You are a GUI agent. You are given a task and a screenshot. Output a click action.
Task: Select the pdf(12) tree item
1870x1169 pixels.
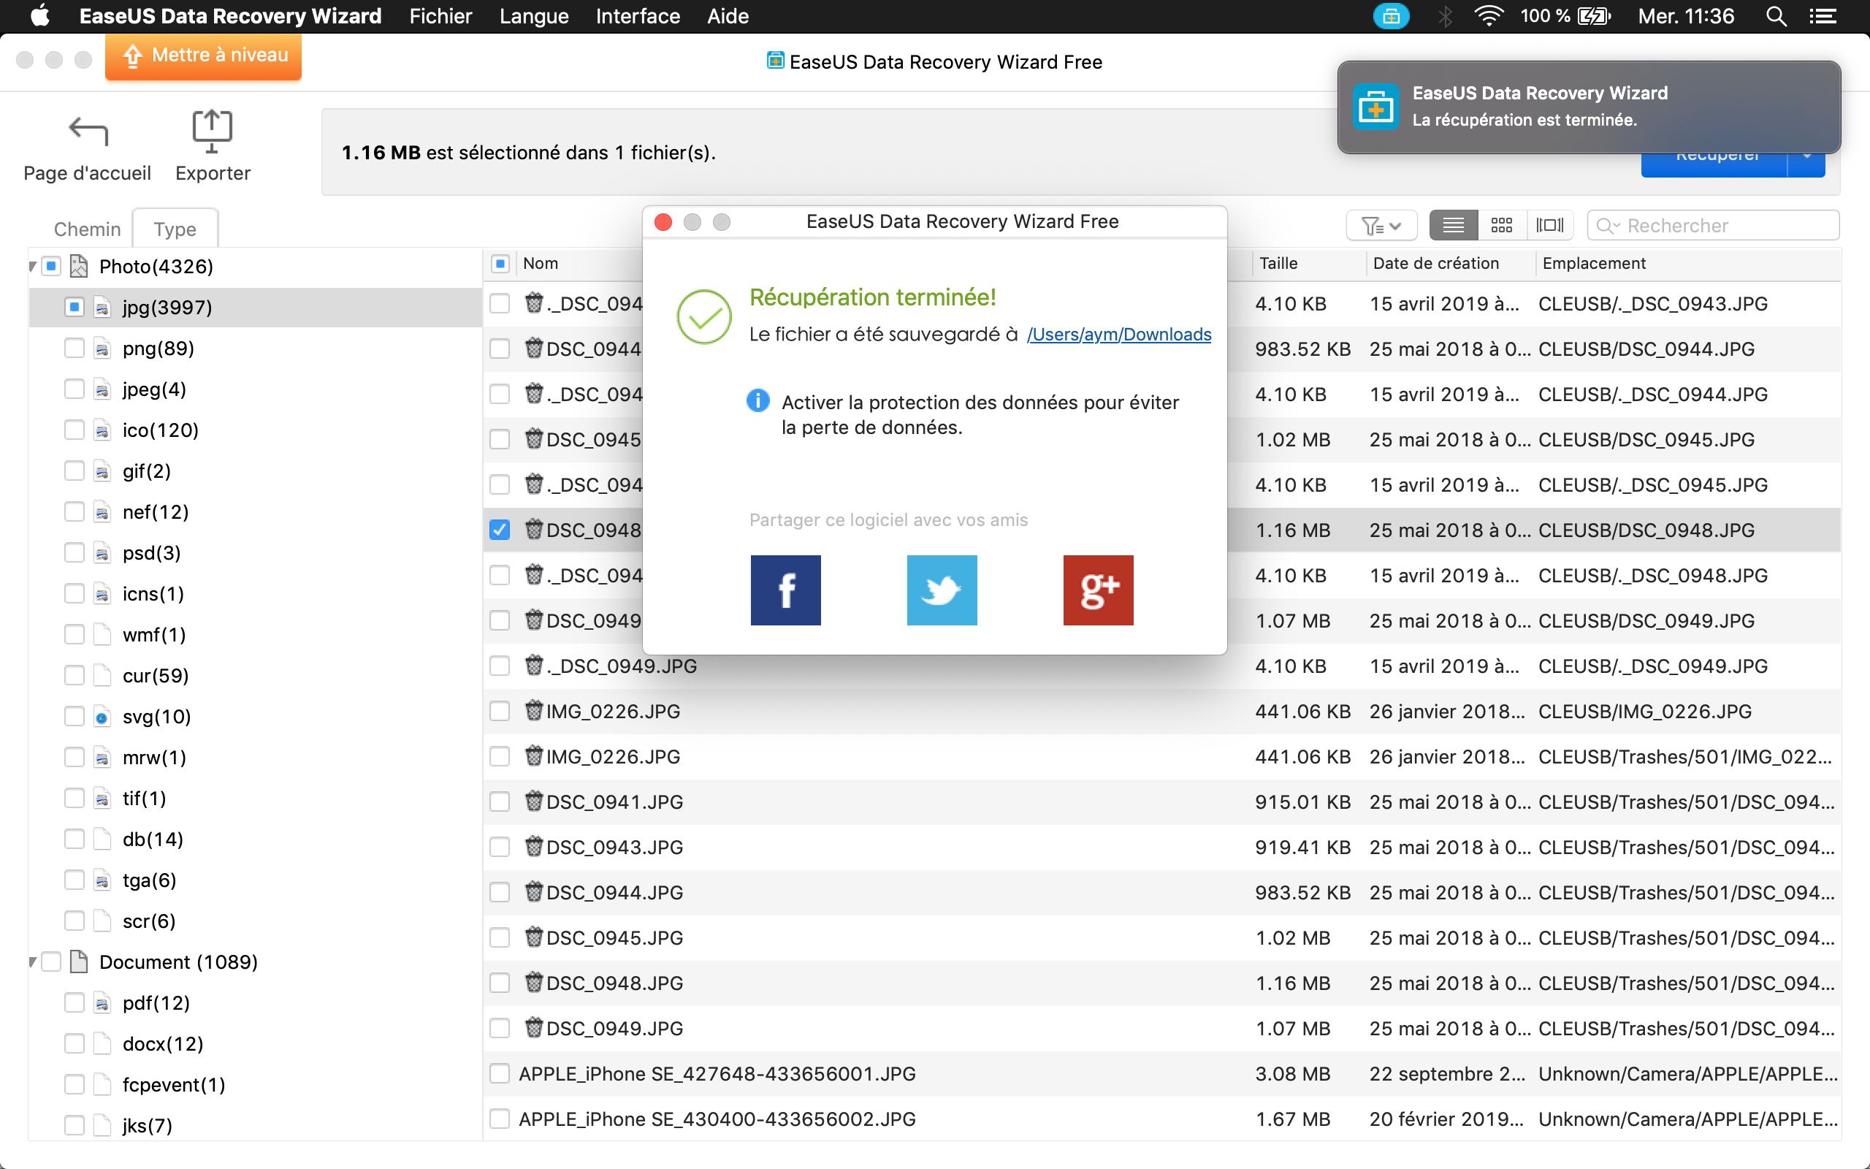156,1002
